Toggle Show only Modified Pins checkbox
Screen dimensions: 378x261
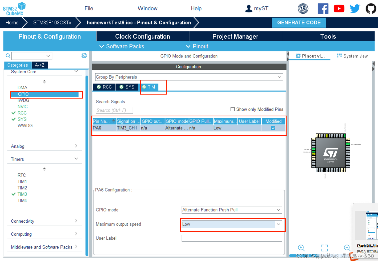(x=232, y=109)
